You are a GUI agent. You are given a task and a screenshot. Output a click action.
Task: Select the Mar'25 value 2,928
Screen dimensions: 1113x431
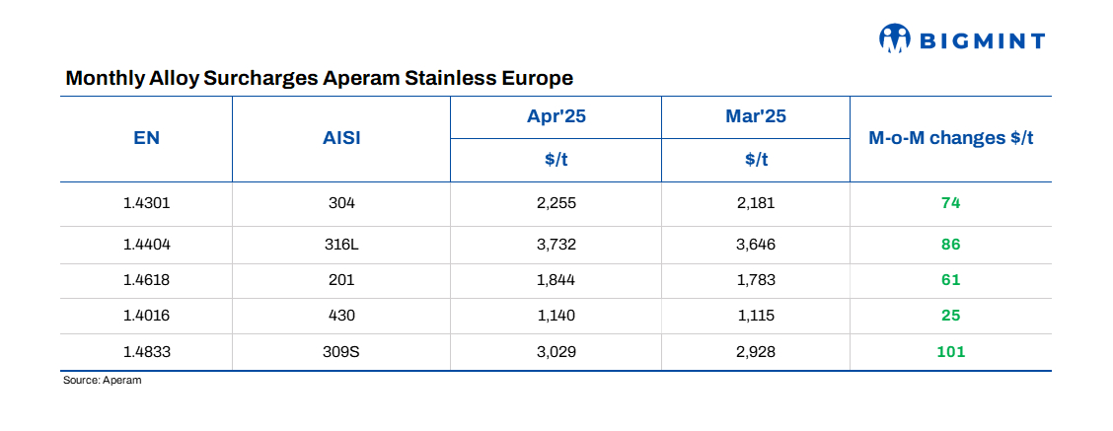(755, 351)
